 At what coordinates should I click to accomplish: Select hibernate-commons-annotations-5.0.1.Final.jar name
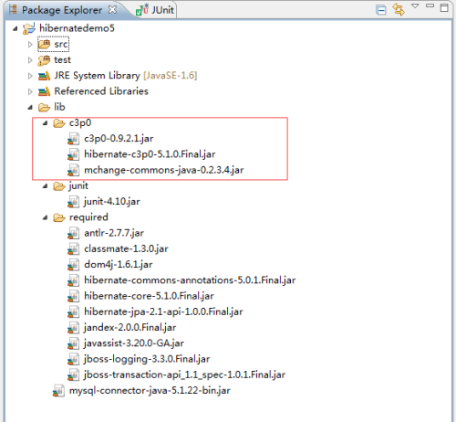(x=190, y=280)
